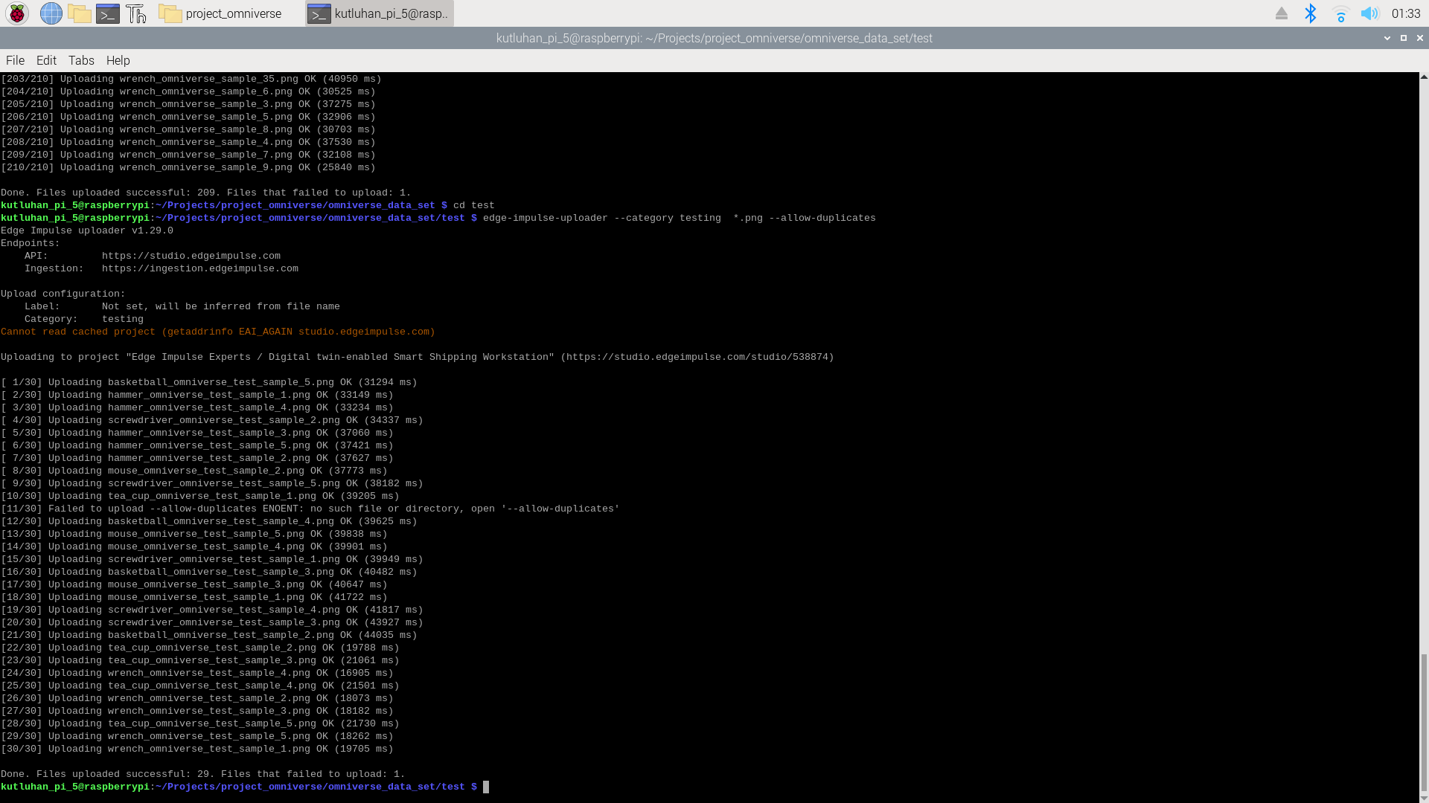Click the terminal vertical scrollbar thumb
1429x803 pixels.
1424,723
